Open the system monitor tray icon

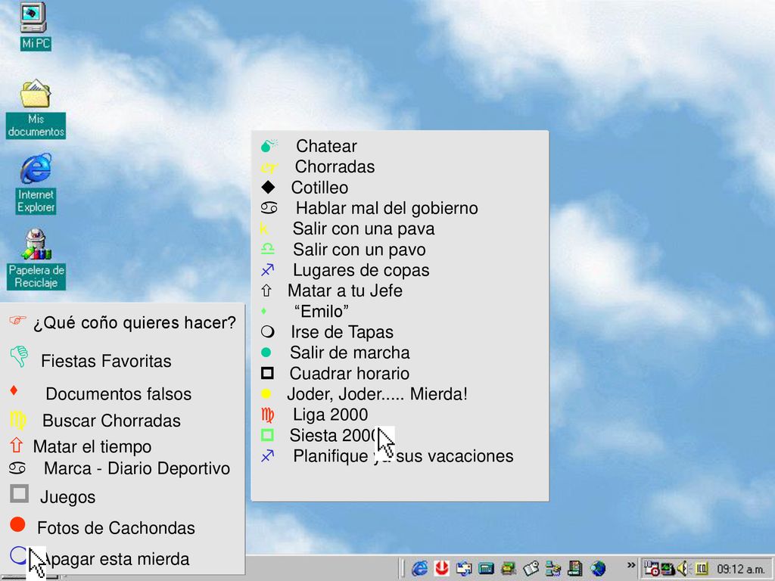coord(668,569)
